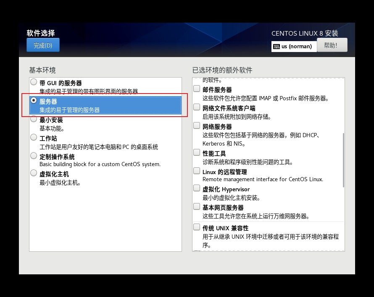Screen dimensions: 374x297
Task: Click the 完成(D) done button
Action: pos(43,45)
